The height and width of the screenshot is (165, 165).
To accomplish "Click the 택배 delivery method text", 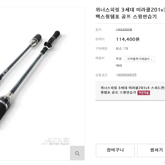I will coord(119,66).
